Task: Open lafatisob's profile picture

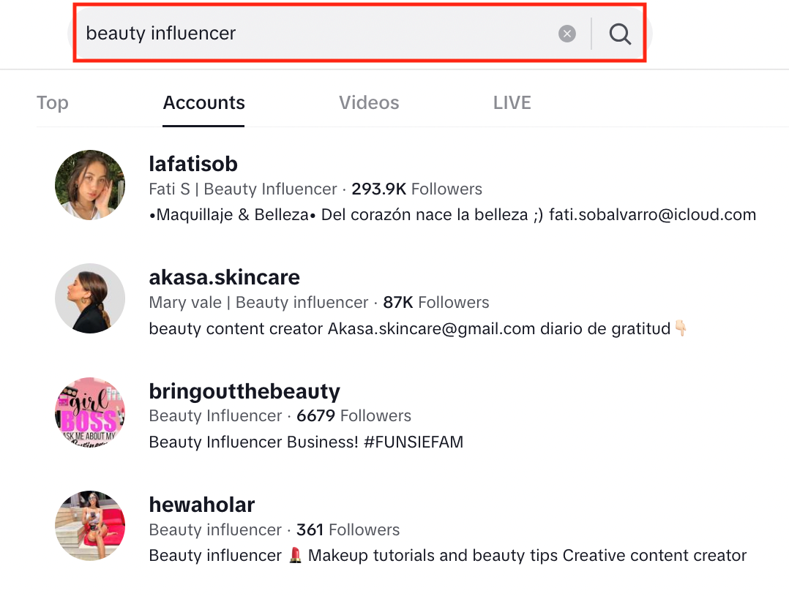Action: point(89,184)
